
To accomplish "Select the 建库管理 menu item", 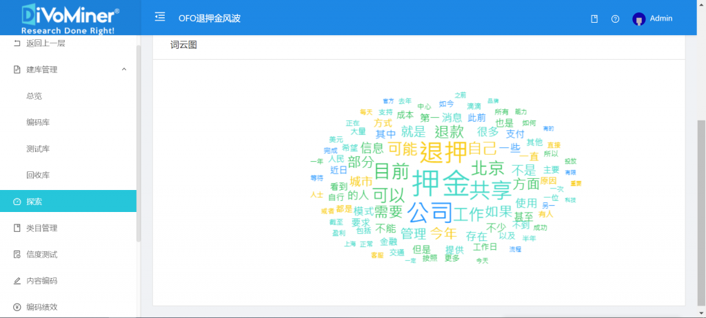I will 68,70.
